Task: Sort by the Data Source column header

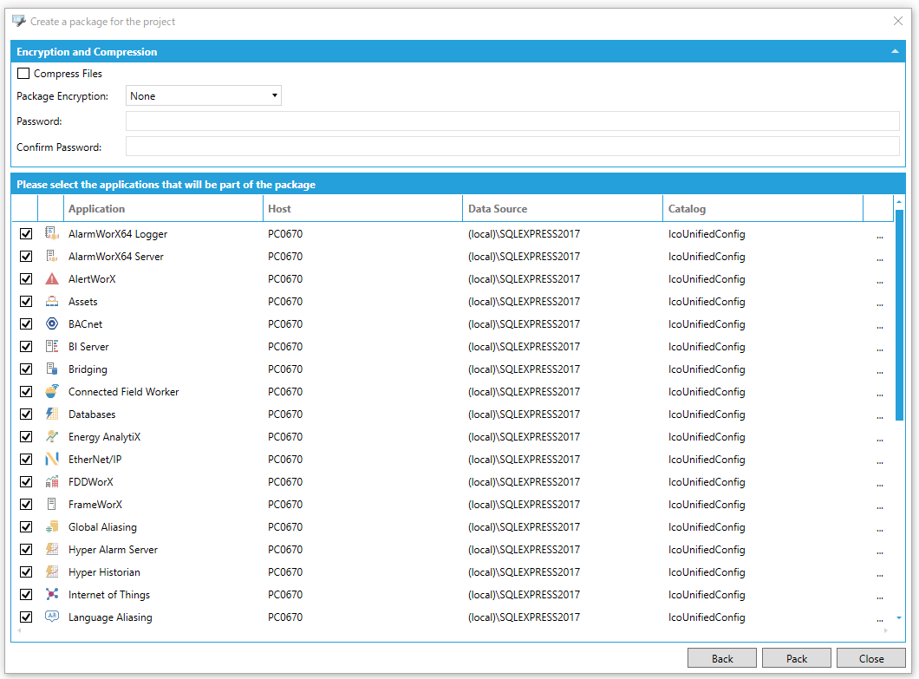Action: (563, 209)
